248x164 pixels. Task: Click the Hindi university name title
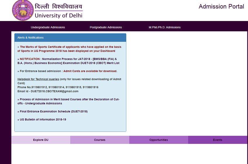point(58,7)
